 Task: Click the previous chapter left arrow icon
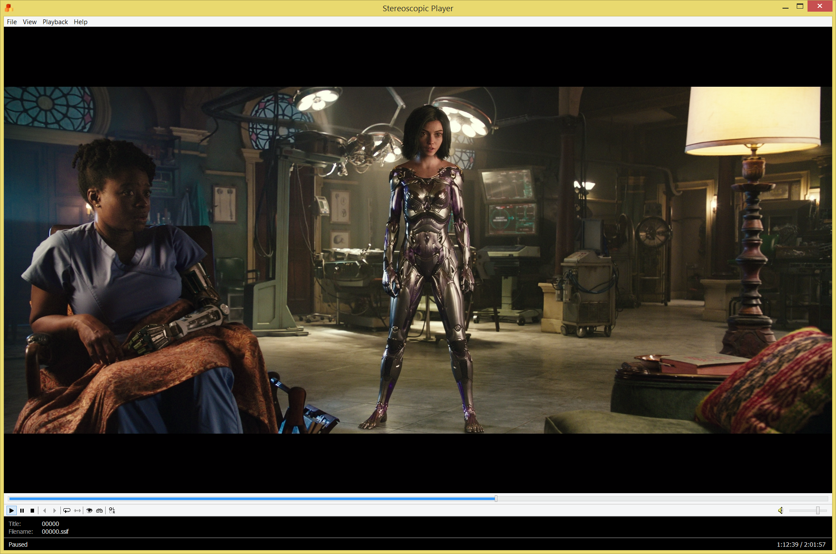pos(44,510)
